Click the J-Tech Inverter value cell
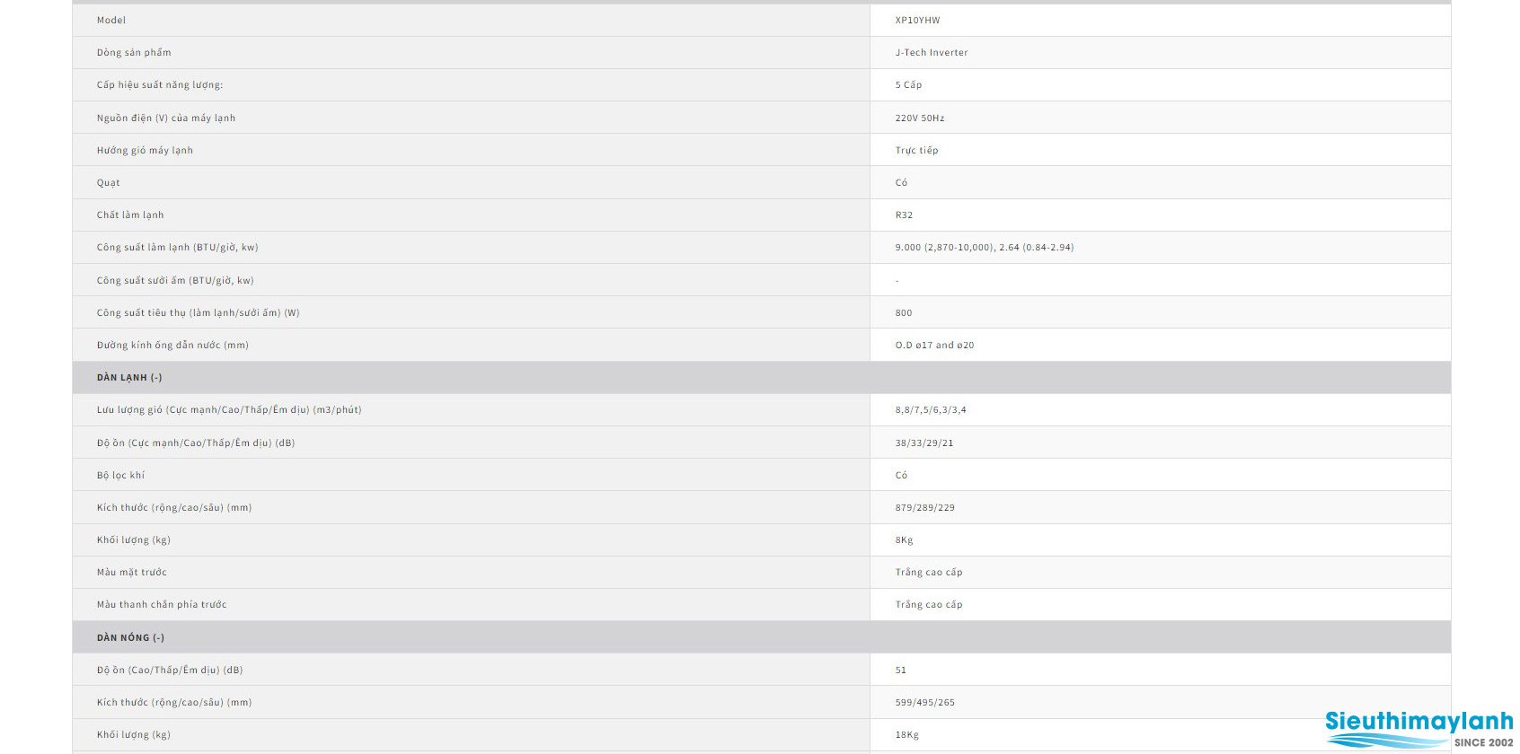Image resolution: width=1520 pixels, height=754 pixels. (x=1160, y=52)
